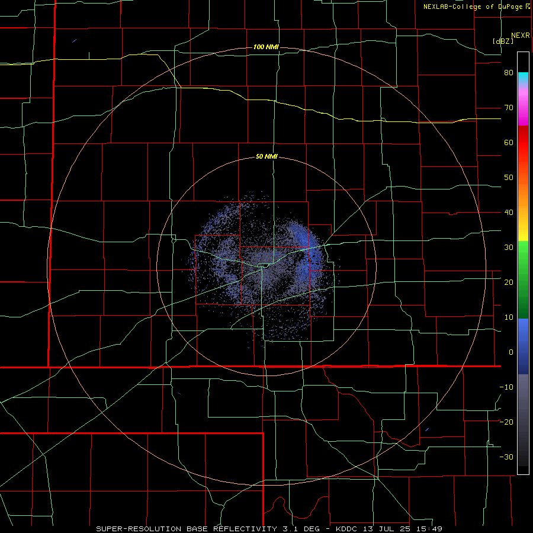Click the 80 dBZ scale label
Viewport: 533px width, 533px height.
click(509, 73)
